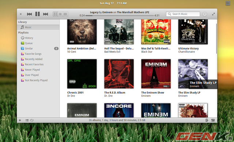The width and height of the screenshot is (234, 142).
Task: Seek within the Legacy song progress bar
Action: [x=120, y=15]
